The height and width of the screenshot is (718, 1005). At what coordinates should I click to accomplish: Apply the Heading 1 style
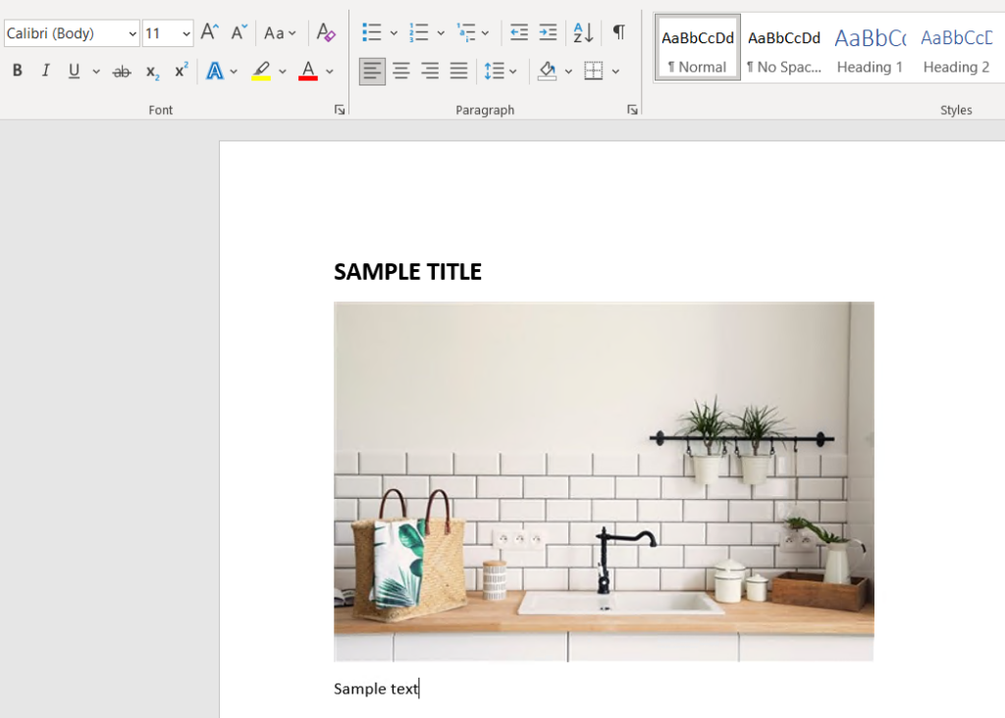coord(870,49)
